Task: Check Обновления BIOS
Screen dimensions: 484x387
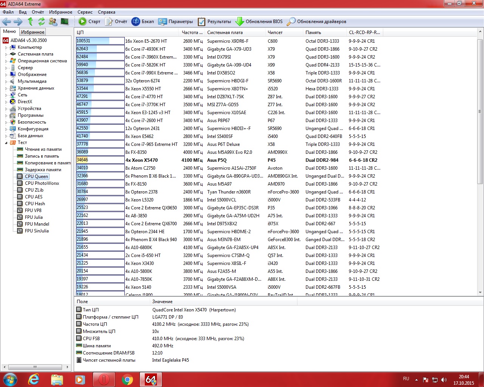Action: pyautogui.click(x=259, y=22)
